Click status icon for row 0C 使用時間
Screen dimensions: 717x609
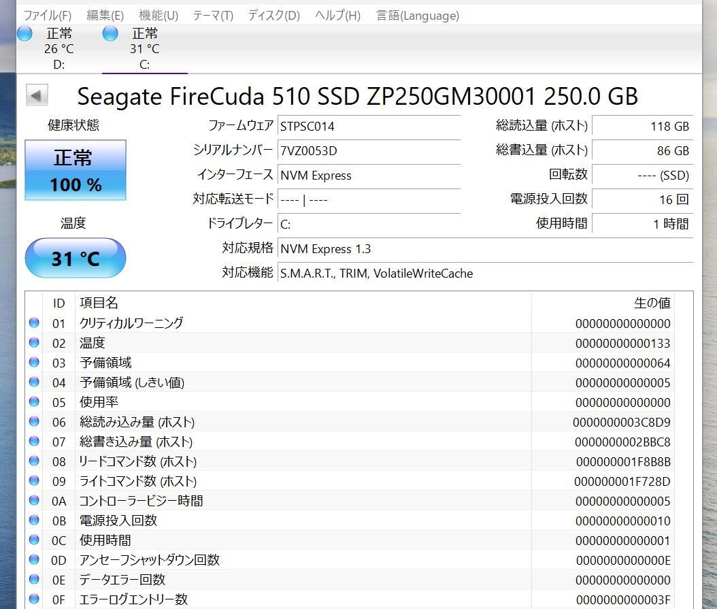pyautogui.click(x=34, y=540)
